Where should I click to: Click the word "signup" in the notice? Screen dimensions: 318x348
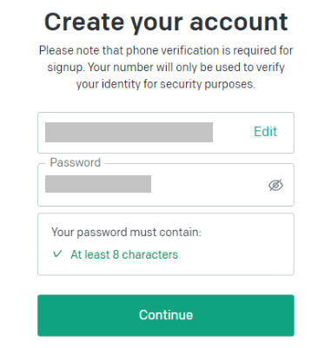click(x=65, y=68)
